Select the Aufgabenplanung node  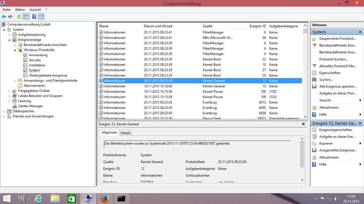click(31, 35)
